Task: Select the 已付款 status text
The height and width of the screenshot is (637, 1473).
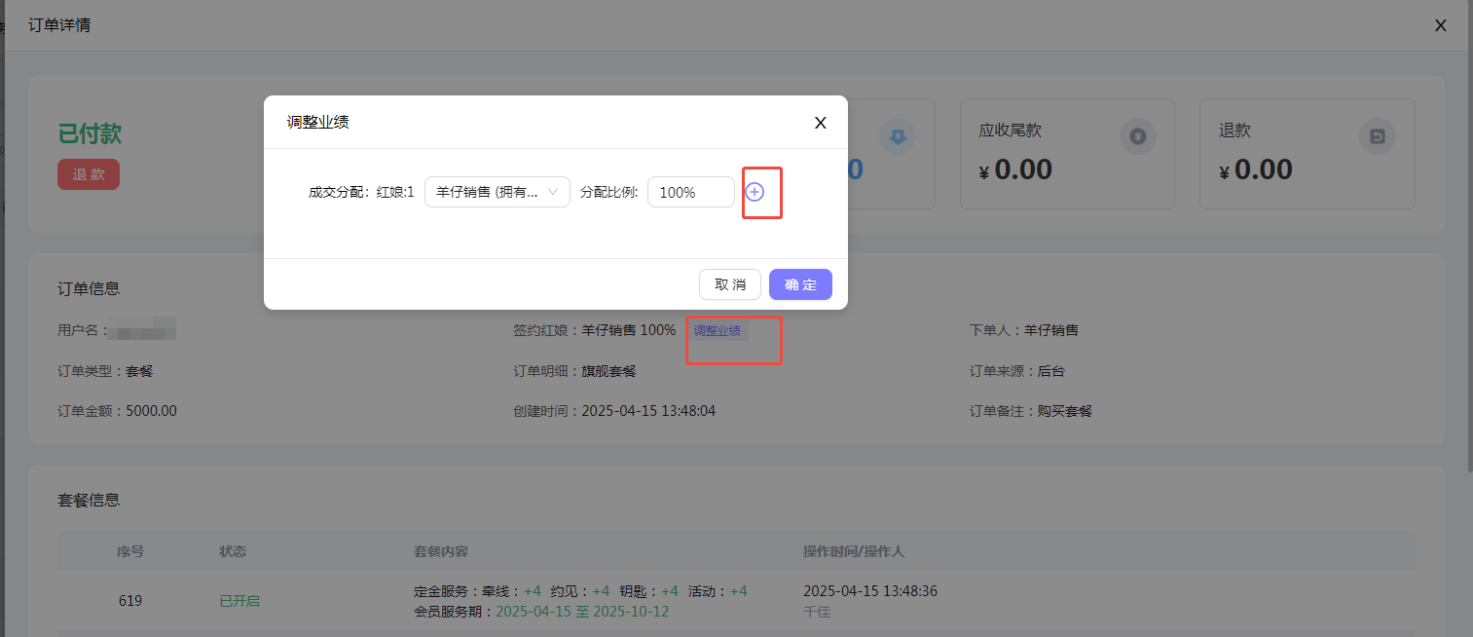Action: click(90, 134)
